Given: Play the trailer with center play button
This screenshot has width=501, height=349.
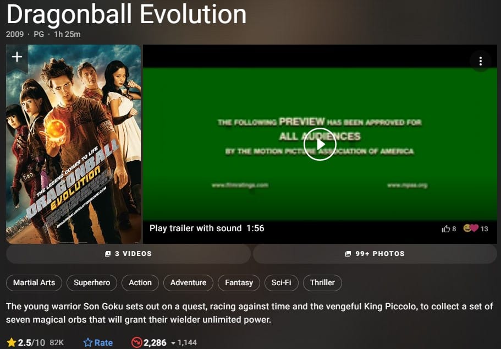Looking at the screenshot, I should [x=320, y=144].
